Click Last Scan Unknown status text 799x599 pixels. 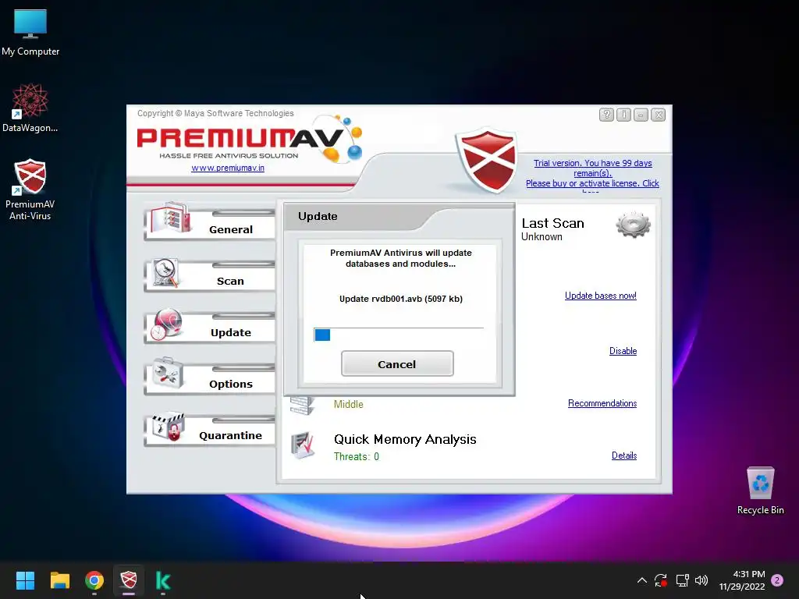pyautogui.click(x=542, y=237)
